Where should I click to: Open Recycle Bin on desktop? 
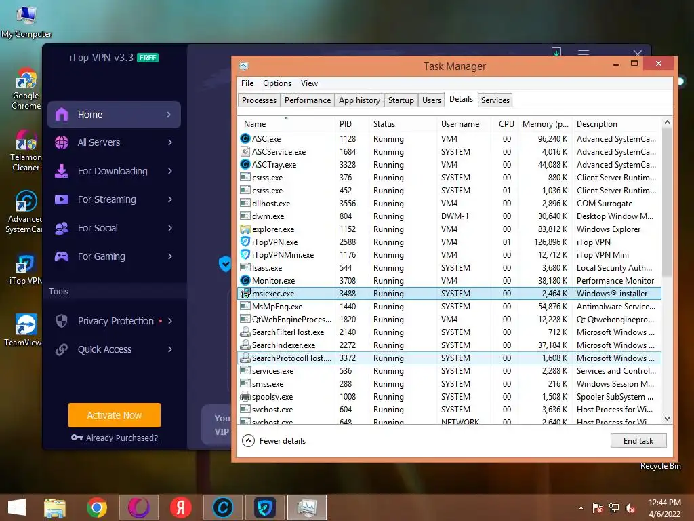660,465
